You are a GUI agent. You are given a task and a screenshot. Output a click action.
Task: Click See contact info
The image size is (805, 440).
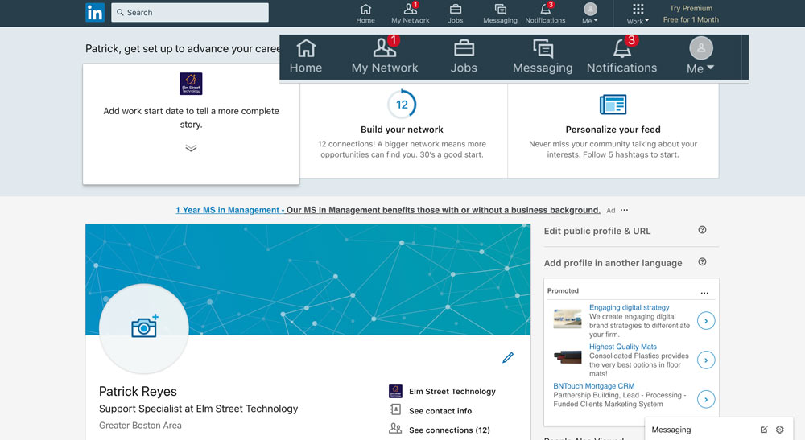pos(440,410)
